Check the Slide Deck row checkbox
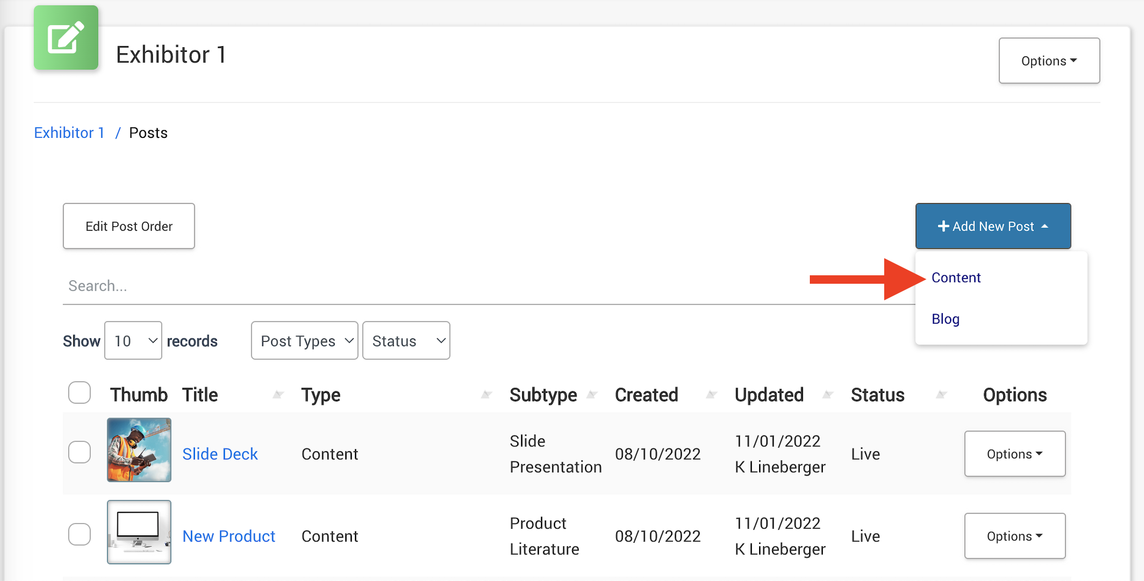 tap(79, 452)
